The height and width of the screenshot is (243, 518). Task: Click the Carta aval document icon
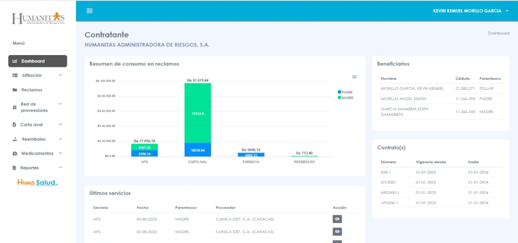(14, 125)
